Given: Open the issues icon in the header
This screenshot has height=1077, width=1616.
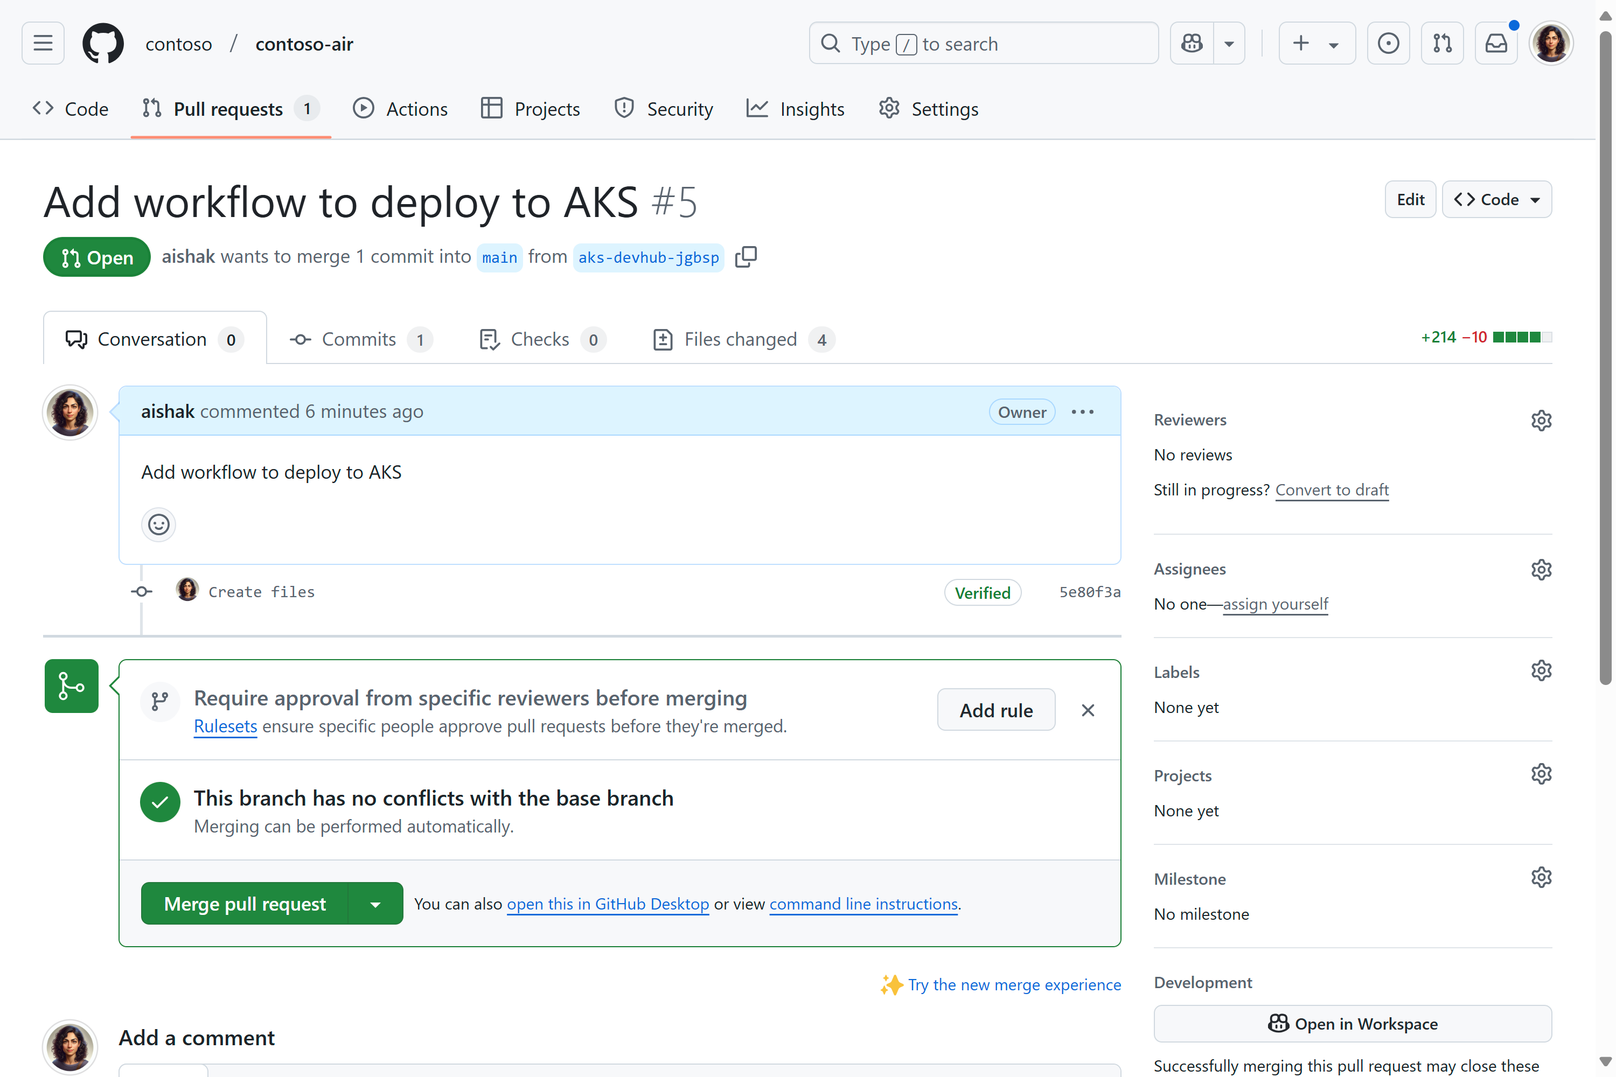Looking at the screenshot, I should (x=1388, y=43).
